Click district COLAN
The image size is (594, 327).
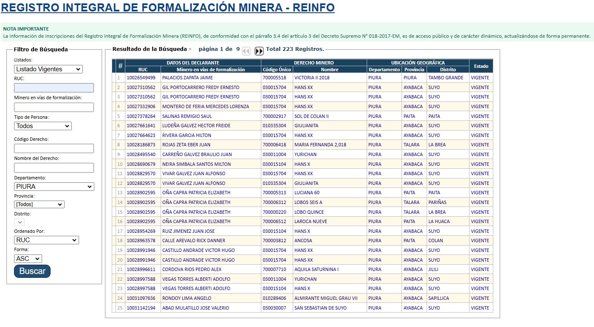click(436, 241)
